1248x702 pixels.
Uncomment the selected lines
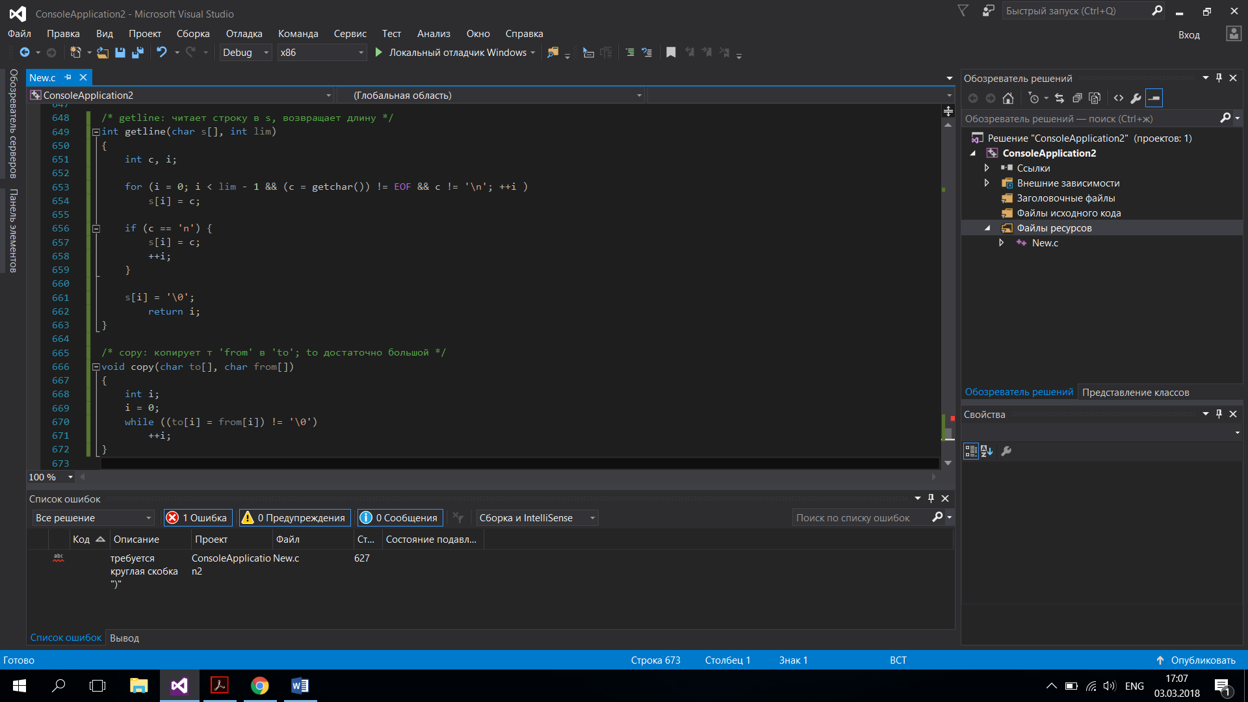tap(647, 53)
